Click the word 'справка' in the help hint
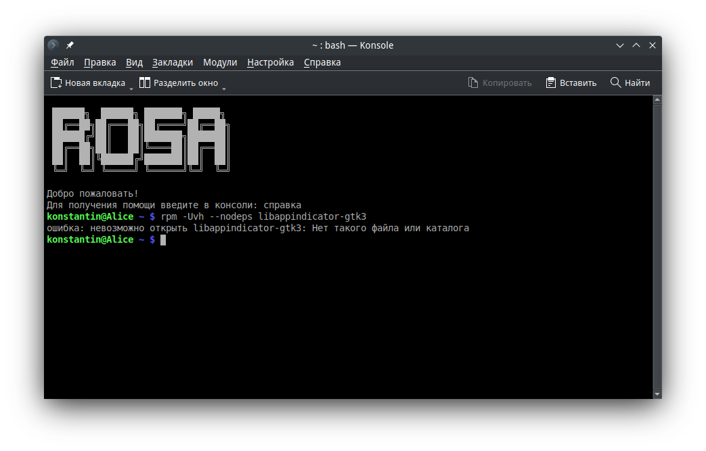Viewport: 706px width, 451px height. coord(282,206)
